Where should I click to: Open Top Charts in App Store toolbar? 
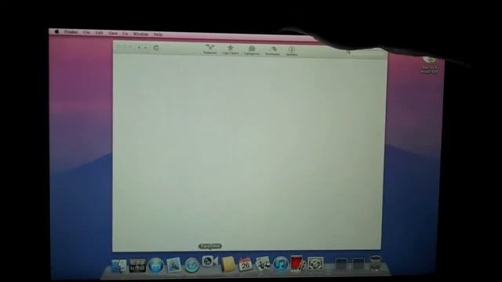tap(231, 49)
